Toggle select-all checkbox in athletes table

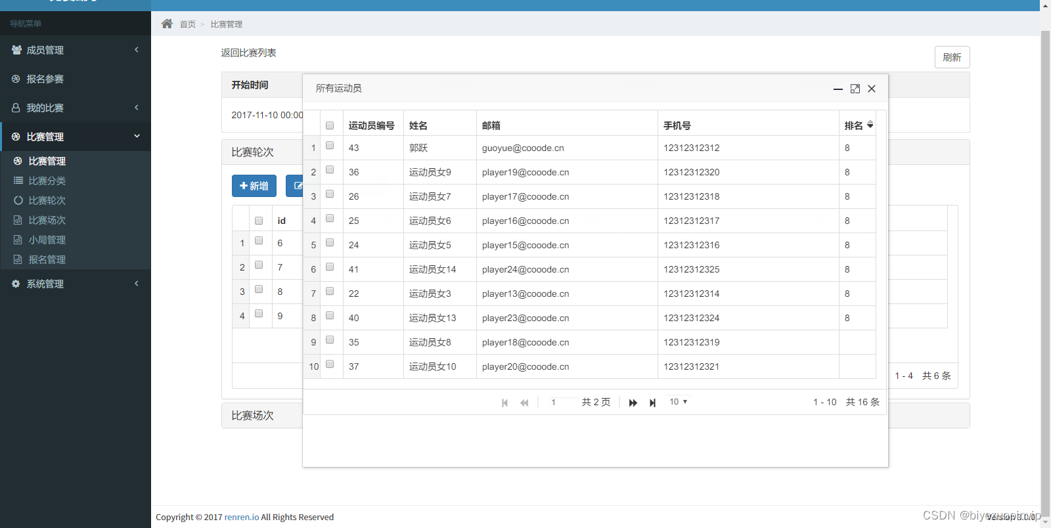(330, 125)
